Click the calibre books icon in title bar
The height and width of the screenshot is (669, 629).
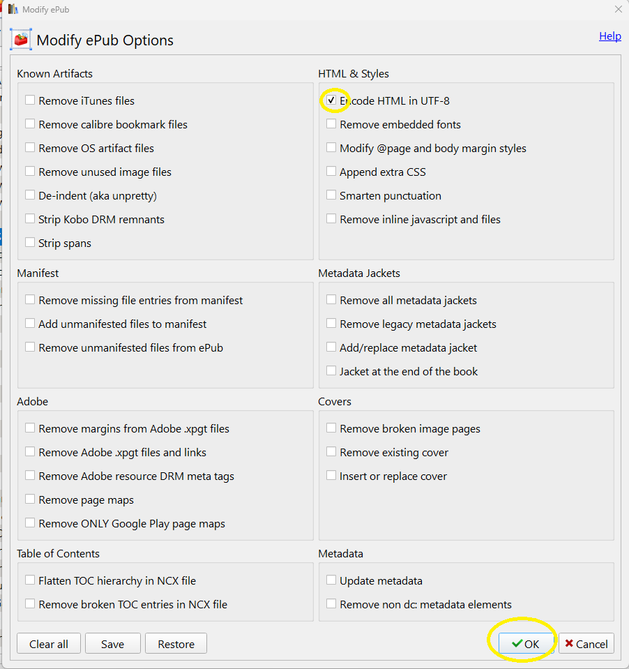13,10
